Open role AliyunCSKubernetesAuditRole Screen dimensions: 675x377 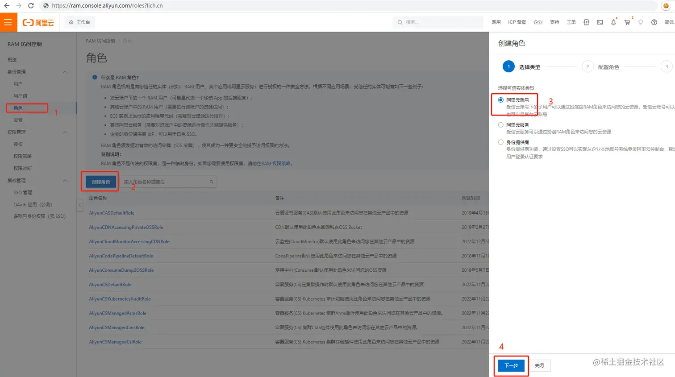coord(120,299)
